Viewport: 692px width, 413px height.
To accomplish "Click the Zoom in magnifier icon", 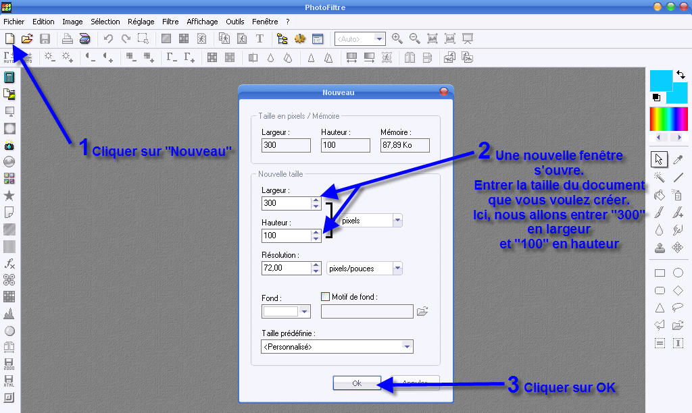I will coord(397,39).
